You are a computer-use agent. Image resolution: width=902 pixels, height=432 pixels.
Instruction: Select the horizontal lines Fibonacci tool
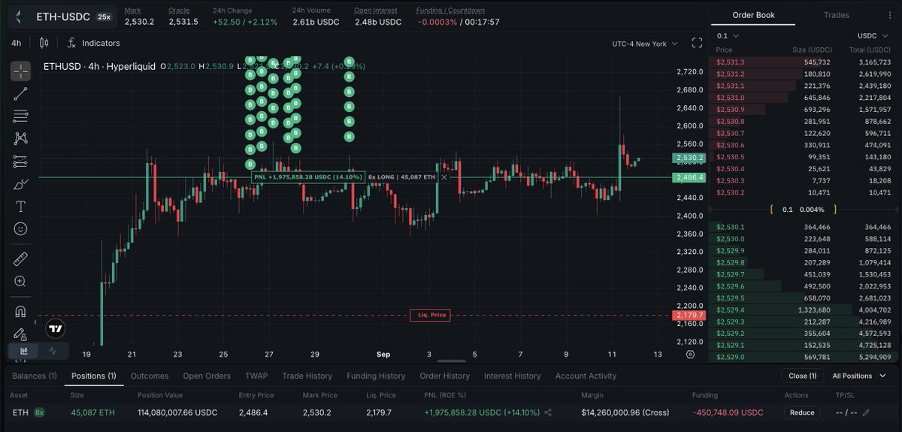[x=20, y=116]
